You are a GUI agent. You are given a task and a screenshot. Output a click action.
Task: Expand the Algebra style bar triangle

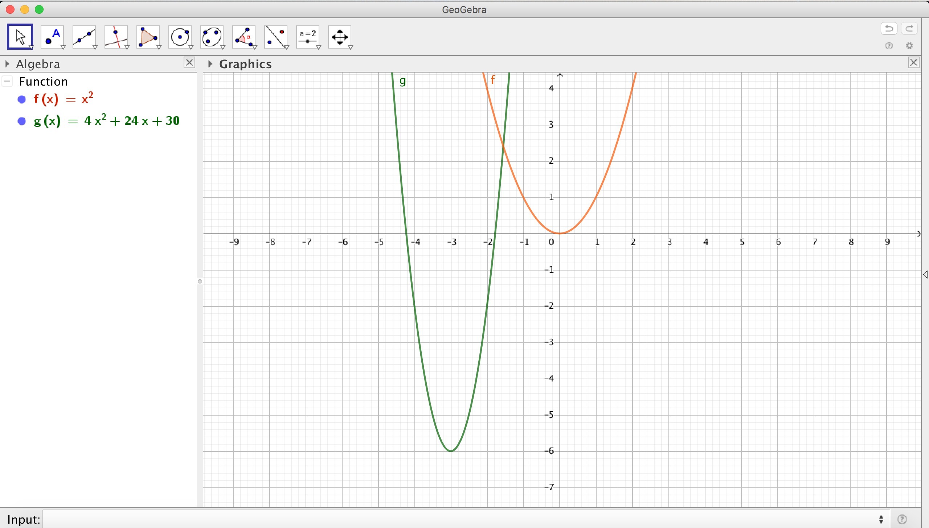click(x=7, y=64)
